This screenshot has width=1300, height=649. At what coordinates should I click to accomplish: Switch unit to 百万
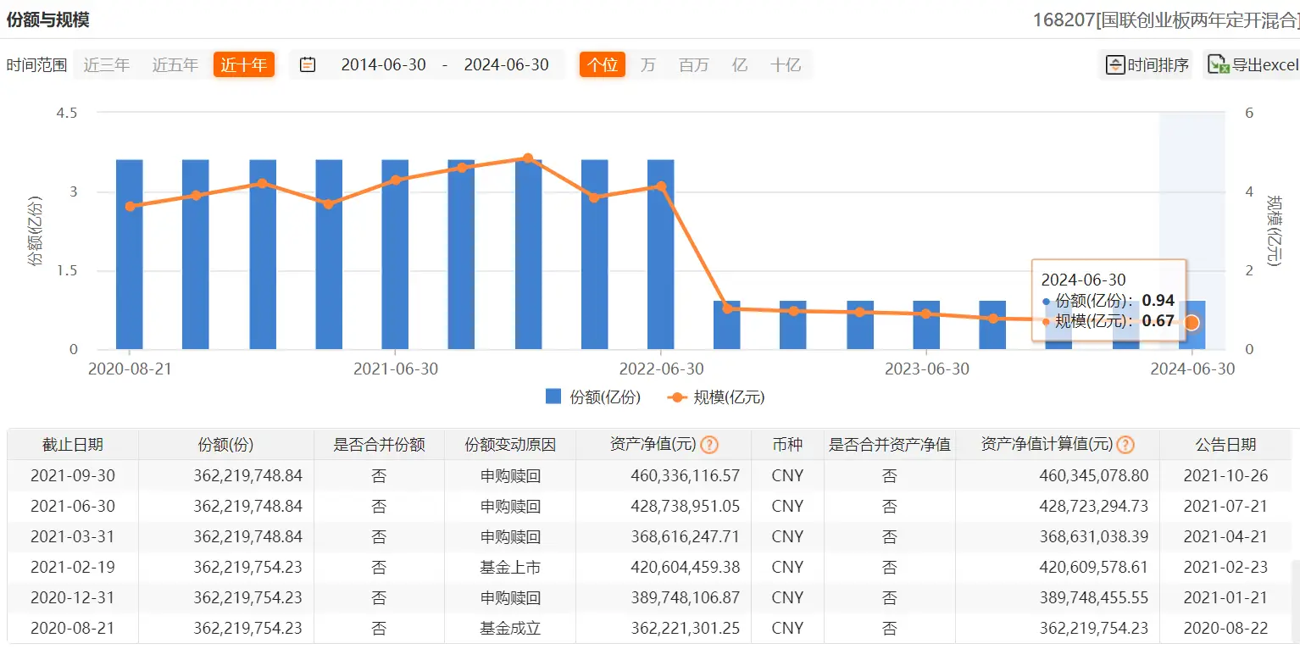(693, 64)
